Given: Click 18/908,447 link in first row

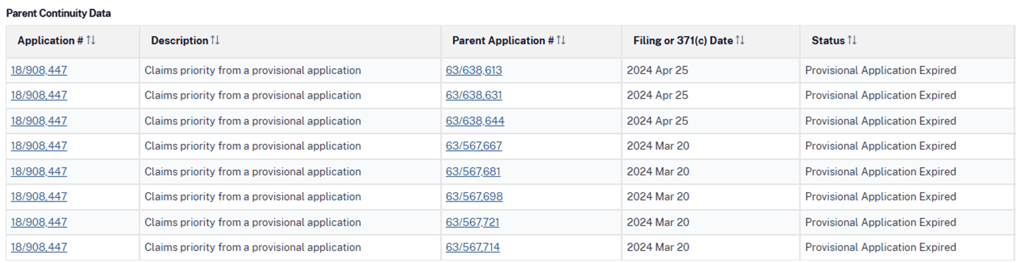Looking at the screenshot, I should coord(39,70).
